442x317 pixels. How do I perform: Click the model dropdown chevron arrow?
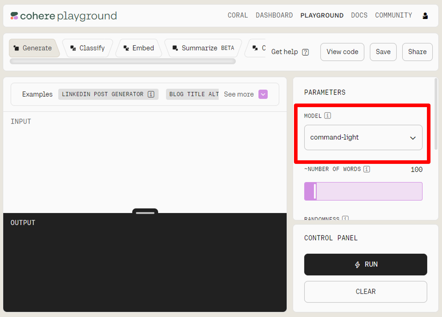[413, 138]
